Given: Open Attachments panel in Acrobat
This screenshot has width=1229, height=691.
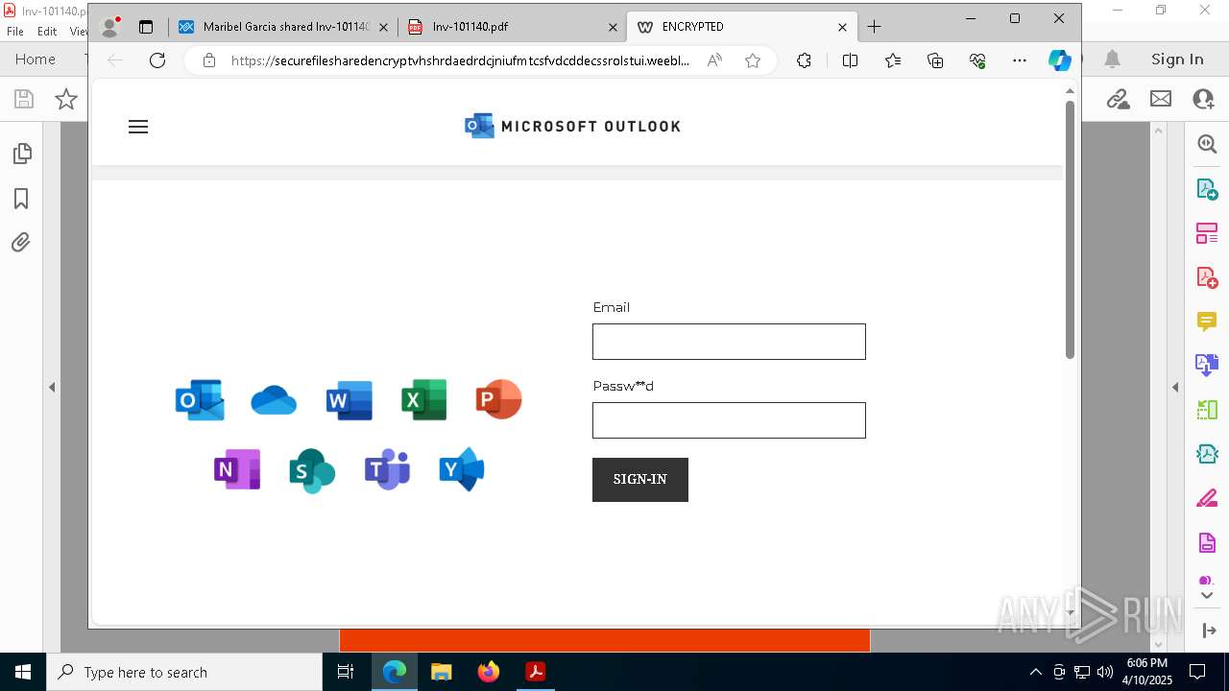Looking at the screenshot, I should tap(21, 243).
